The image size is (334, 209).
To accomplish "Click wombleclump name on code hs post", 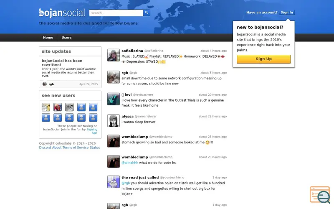I will pos(134,157).
